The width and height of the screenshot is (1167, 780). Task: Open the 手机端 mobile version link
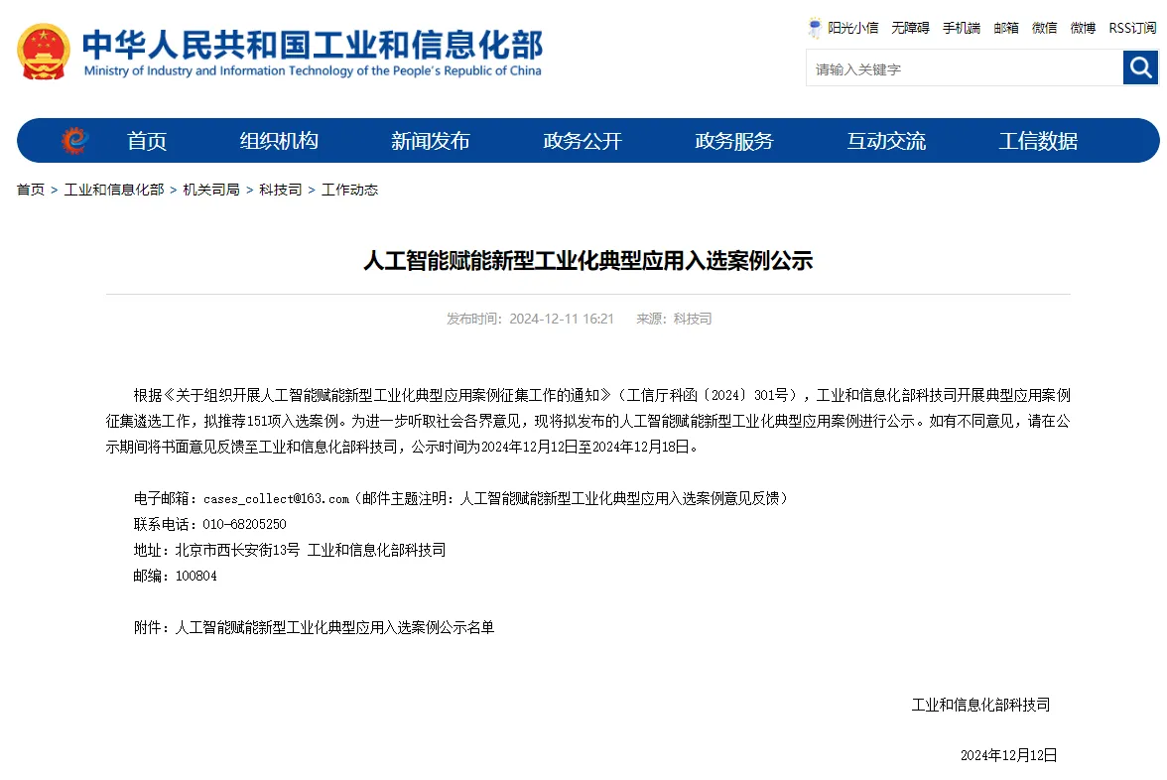961,28
